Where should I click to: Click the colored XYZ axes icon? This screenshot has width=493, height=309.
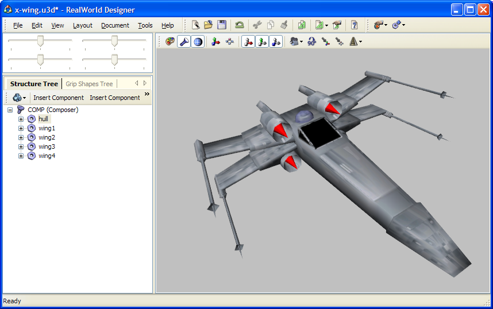click(215, 41)
